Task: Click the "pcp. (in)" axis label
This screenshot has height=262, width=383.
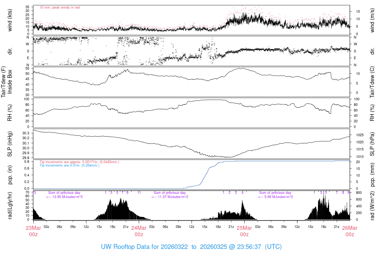Action: click(10, 175)
